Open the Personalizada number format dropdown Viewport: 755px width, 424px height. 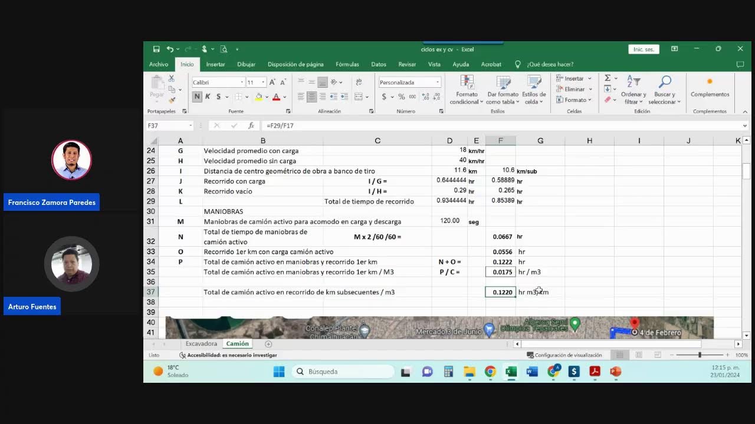pyautogui.click(x=438, y=82)
